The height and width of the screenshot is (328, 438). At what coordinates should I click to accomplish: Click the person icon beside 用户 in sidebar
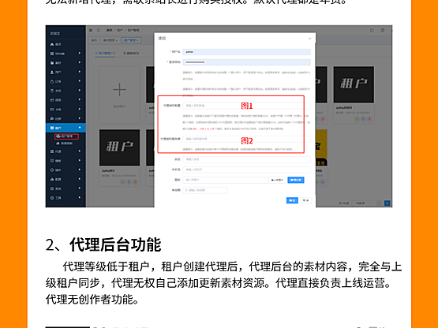click(x=52, y=72)
